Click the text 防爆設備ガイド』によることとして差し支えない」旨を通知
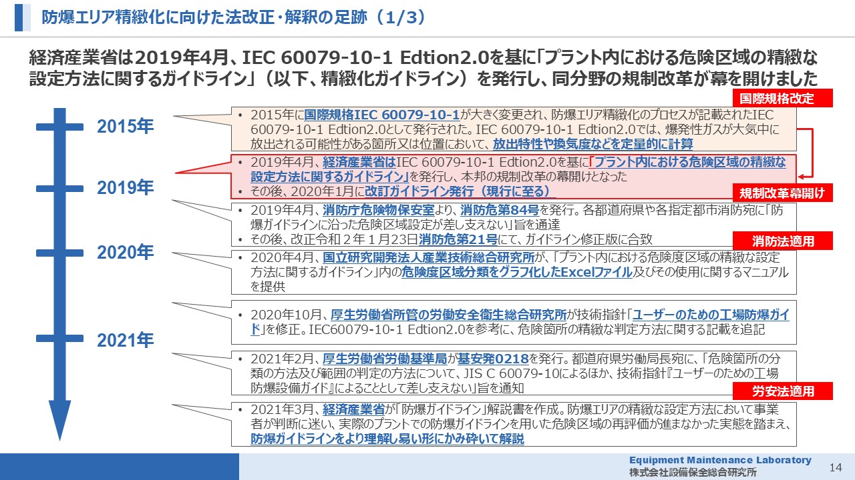 (x=387, y=387)
